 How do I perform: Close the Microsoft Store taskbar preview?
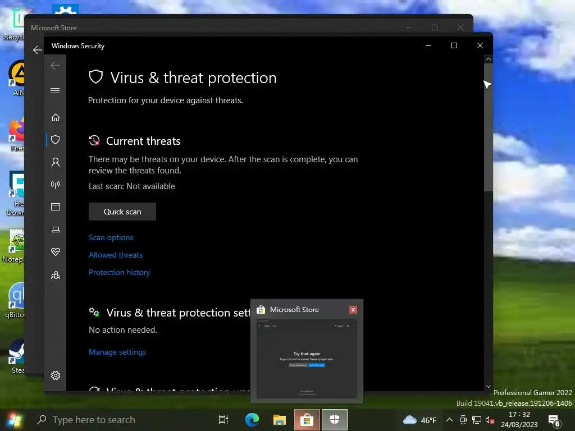tap(353, 310)
